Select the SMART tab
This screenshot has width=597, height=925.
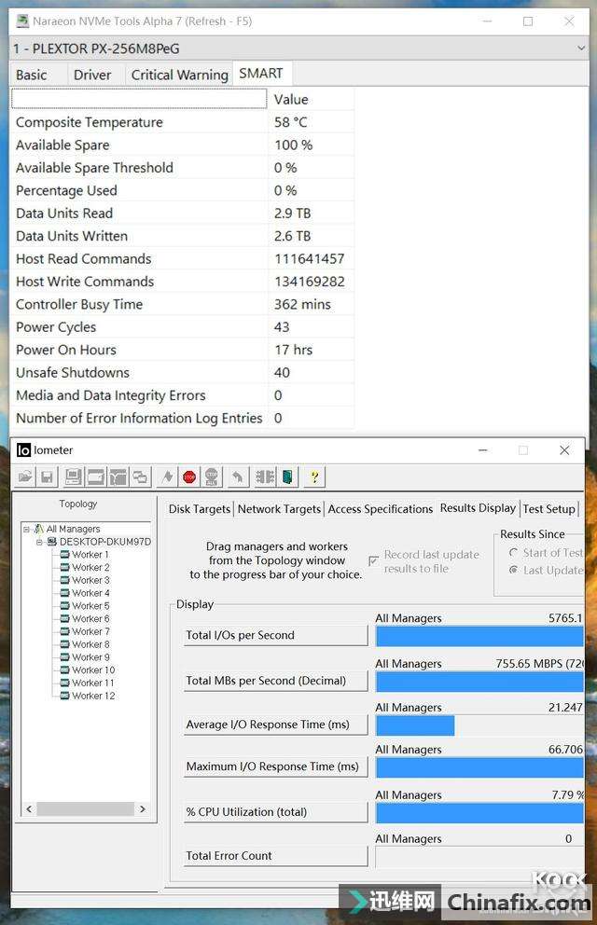coord(261,73)
